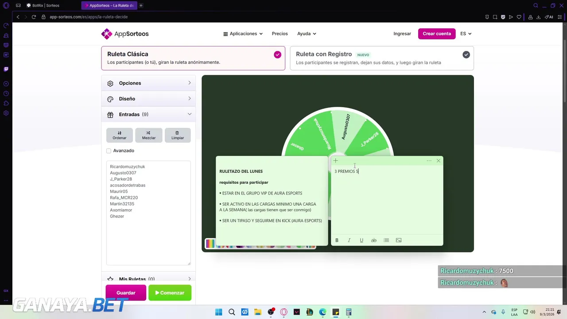Expand the Diseño section
This screenshot has height=319, width=567.
tap(148, 99)
